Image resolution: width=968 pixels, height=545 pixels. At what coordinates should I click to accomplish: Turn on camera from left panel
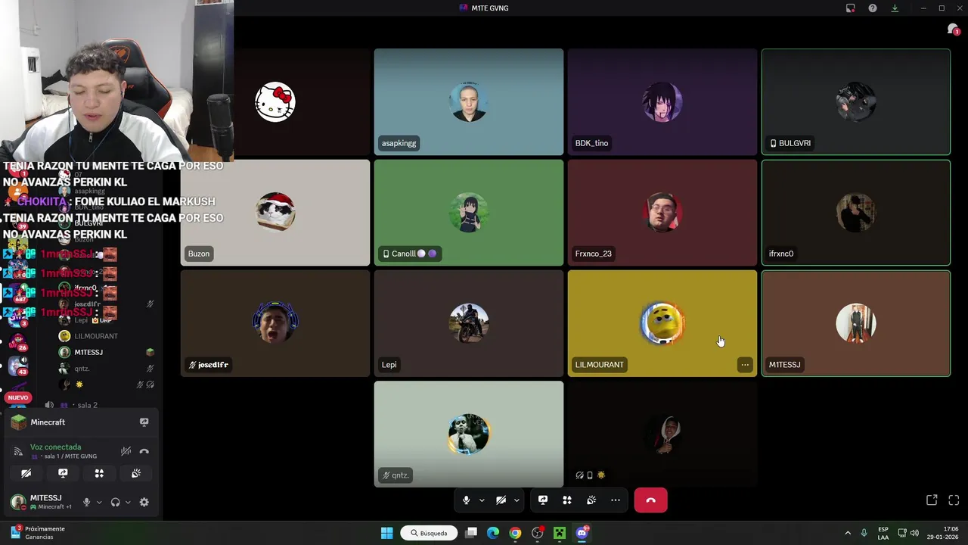coord(26,473)
